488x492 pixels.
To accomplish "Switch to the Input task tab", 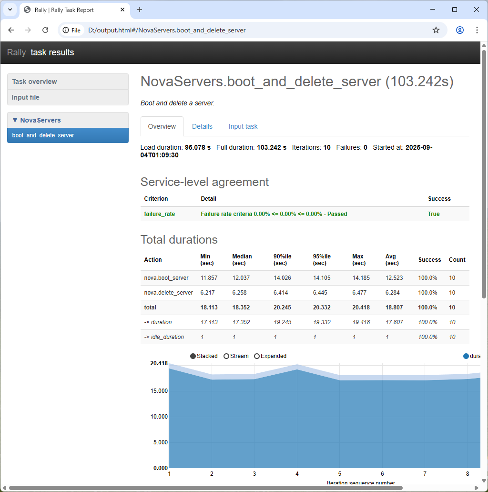I will pyautogui.click(x=243, y=126).
